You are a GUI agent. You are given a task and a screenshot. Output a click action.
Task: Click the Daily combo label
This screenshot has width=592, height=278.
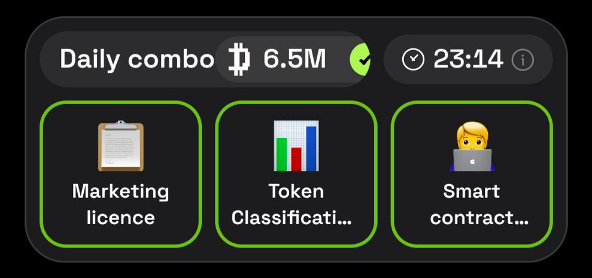(137, 59)
